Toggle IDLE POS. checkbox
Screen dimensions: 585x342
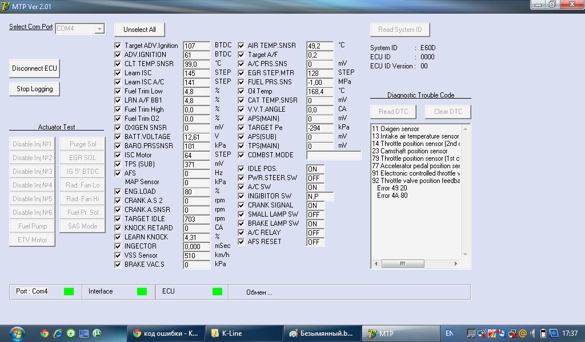tap(241, 169)
